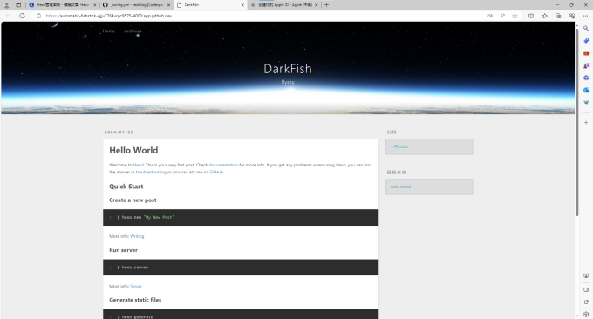Open Hello World in recent posts widget
Image resolution: width=593 pixels, height=319 pixels.
coord(400,187)
